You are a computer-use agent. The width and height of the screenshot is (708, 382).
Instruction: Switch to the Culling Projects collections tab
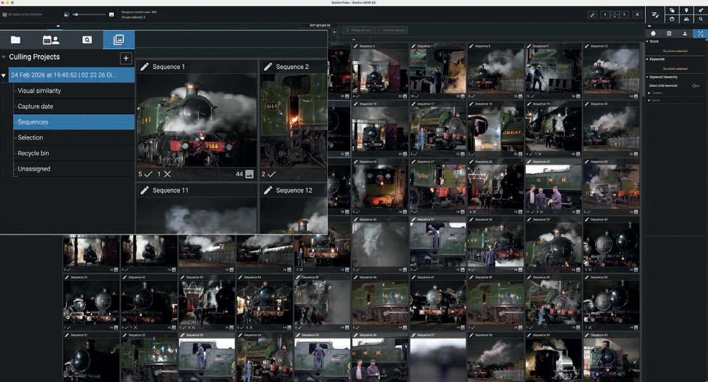(x=119, y=40)
